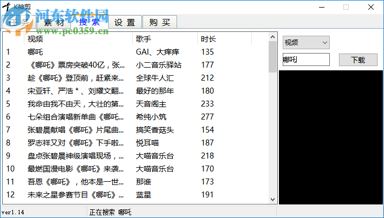The image size is (384, 218).
Task: Click the up arrow of the results scrollbar
Action: [273, 37]
